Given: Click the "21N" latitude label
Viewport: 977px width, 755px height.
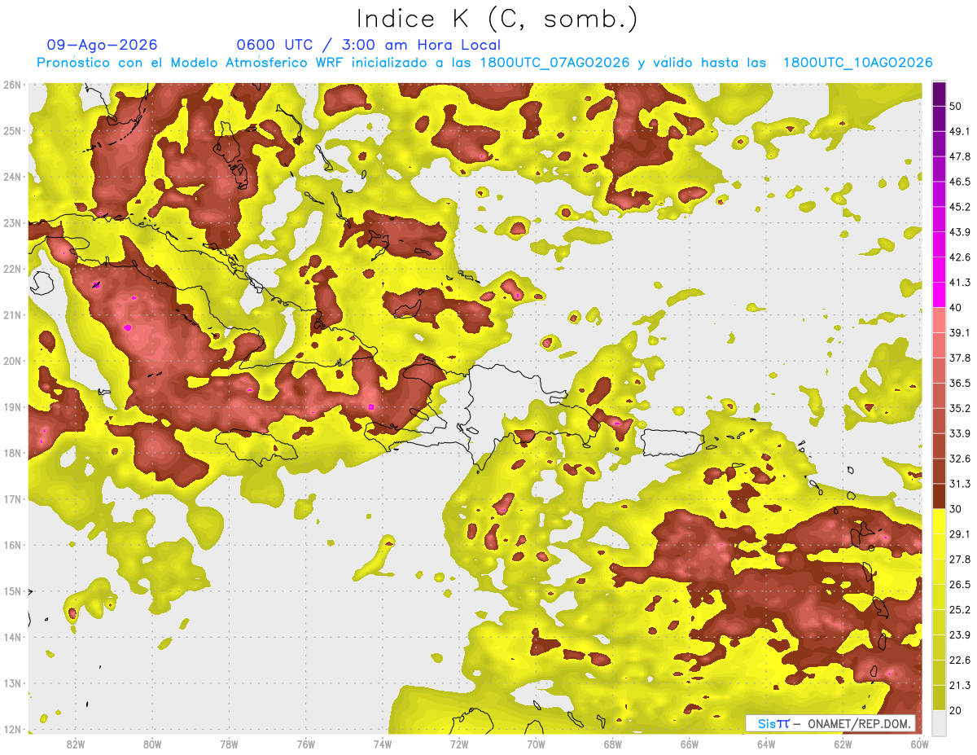Looking at the screenshot, I should point(11,314).
